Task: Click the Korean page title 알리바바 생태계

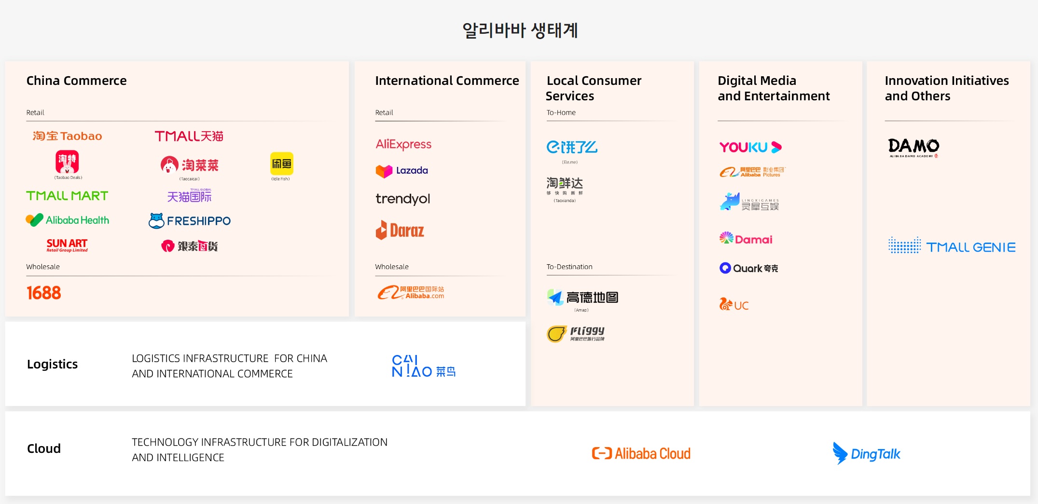Action: tap(520, 30)
